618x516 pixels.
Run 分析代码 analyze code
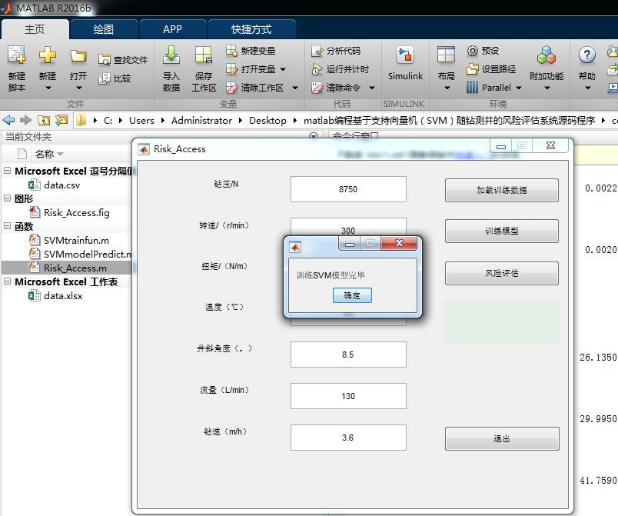[336, 51]
